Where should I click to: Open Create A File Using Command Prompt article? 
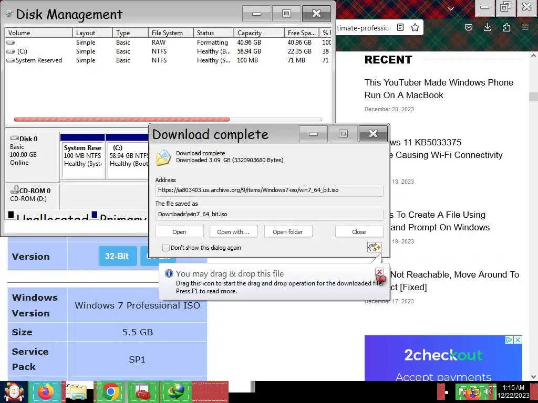(440, 221)
